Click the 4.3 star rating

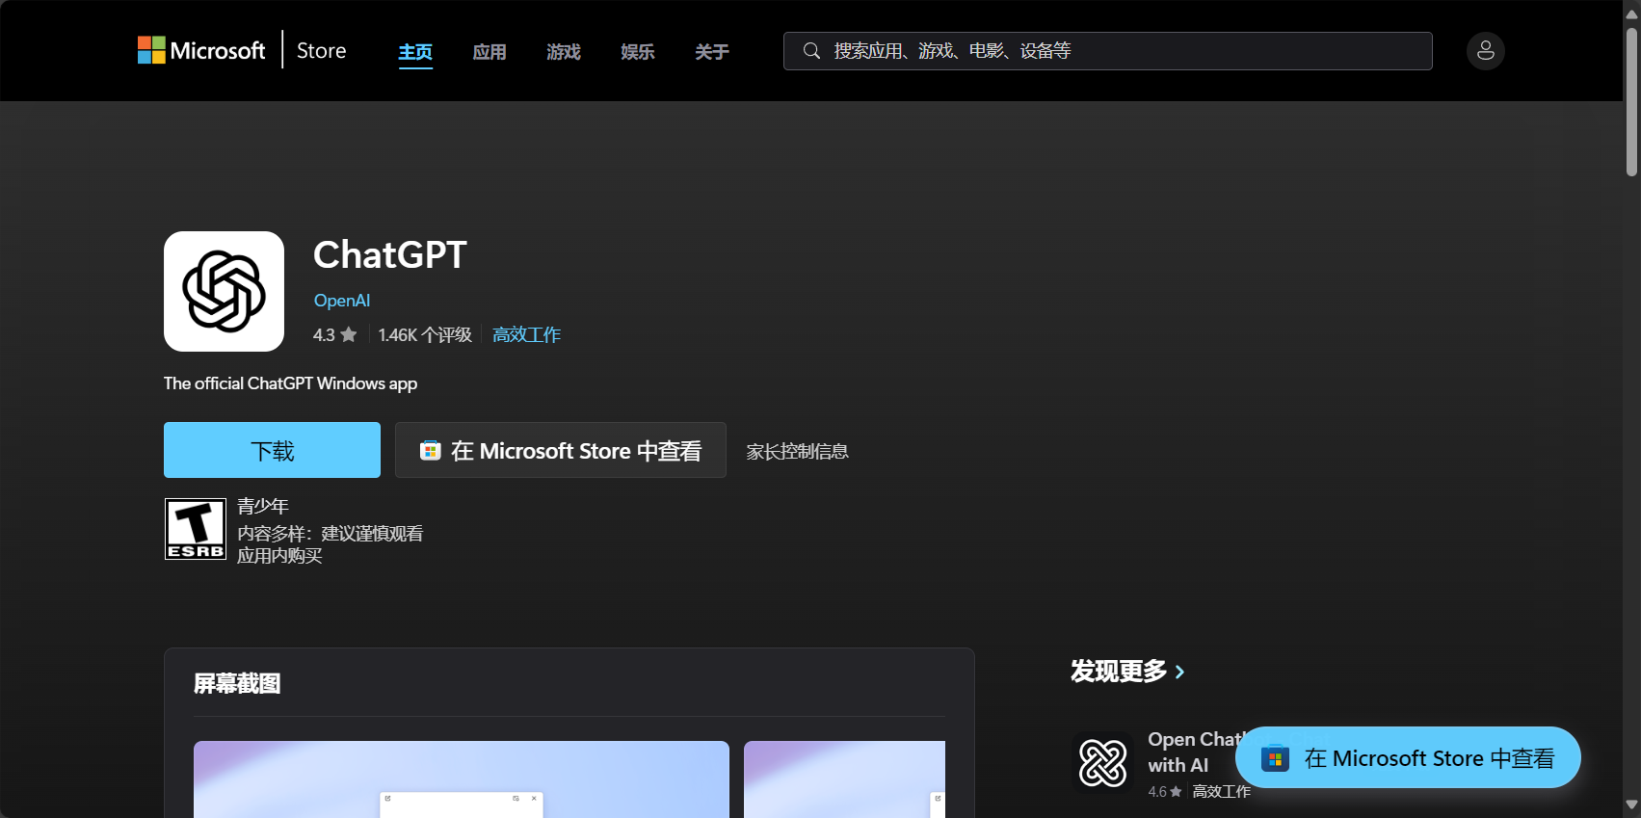pos(335,334)
